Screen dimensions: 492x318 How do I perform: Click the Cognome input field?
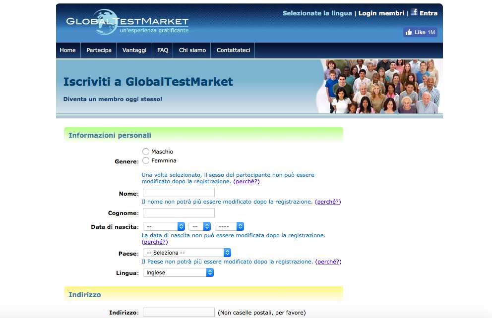[179, 212]
